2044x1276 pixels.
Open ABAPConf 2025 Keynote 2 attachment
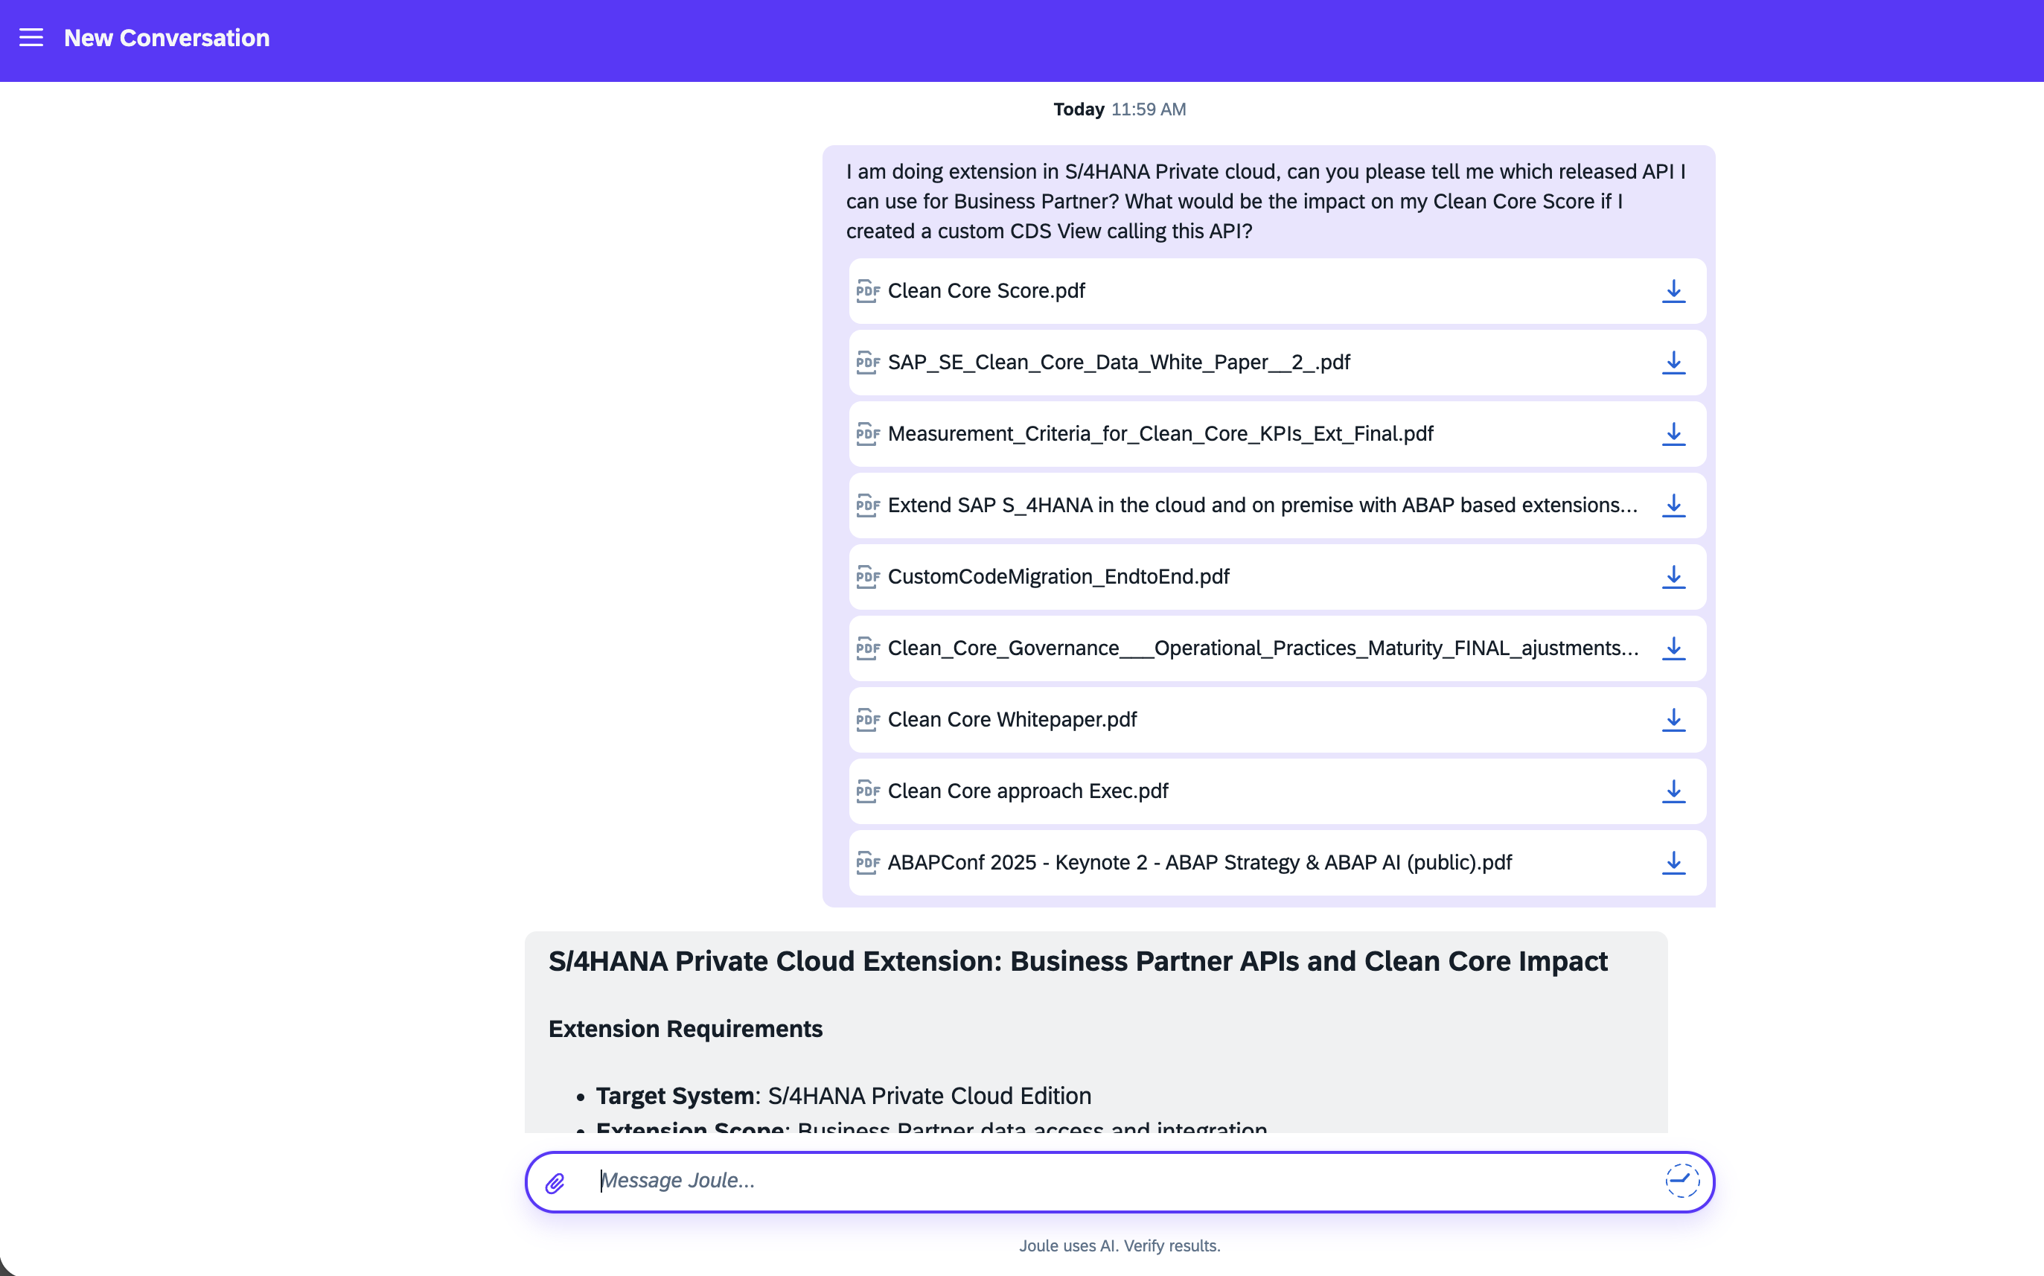point(1198,863)
